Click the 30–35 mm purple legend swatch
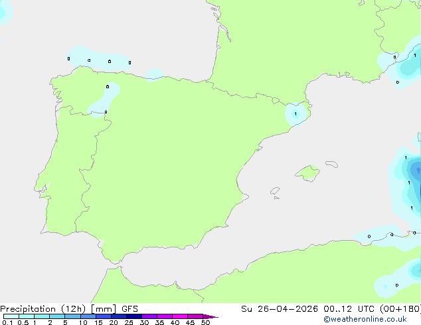421x325 pixels. [149, 316]
